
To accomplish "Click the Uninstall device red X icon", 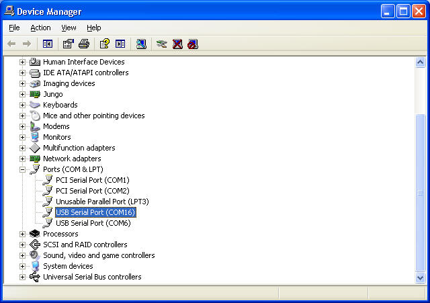I will pyautogui.click(x=177, y=44).
